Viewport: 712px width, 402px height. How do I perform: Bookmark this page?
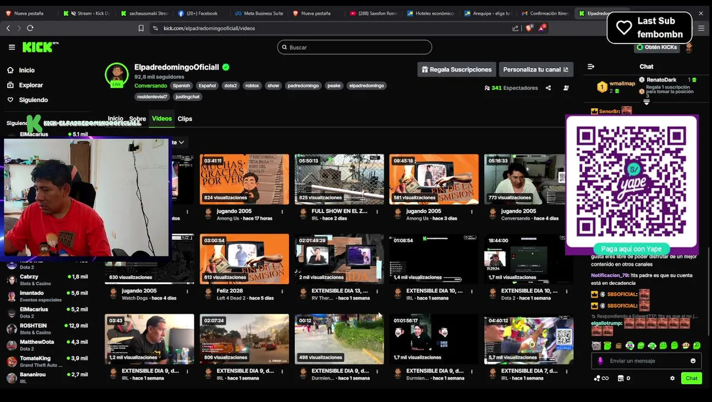coord(141,28)
